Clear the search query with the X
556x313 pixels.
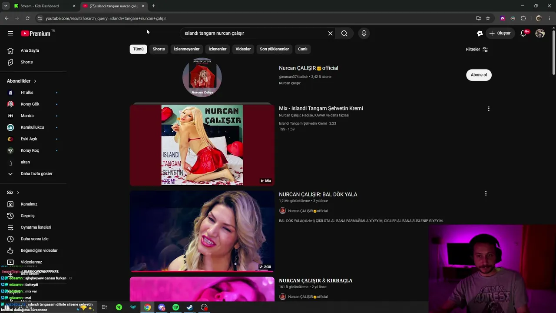[x=330, y=33]
